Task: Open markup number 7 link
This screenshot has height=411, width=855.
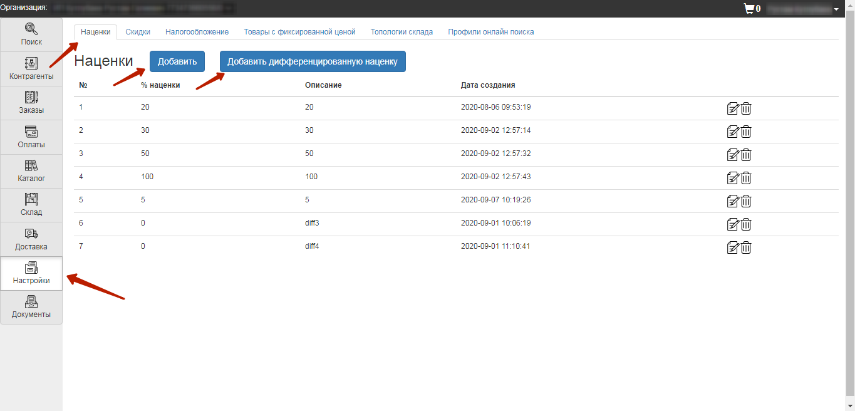Action: click(81, 246)
